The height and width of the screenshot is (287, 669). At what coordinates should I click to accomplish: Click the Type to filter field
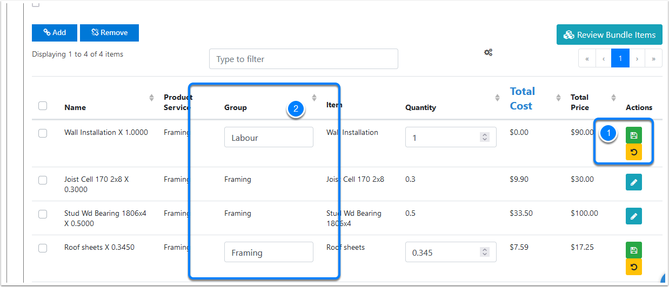[303, 59]
